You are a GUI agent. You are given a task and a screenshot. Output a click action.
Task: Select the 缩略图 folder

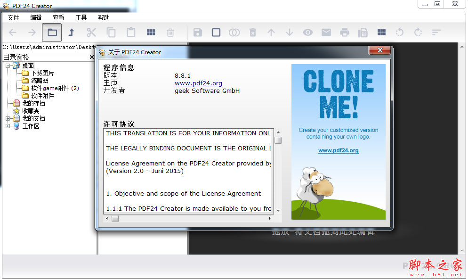click(40, 81)
